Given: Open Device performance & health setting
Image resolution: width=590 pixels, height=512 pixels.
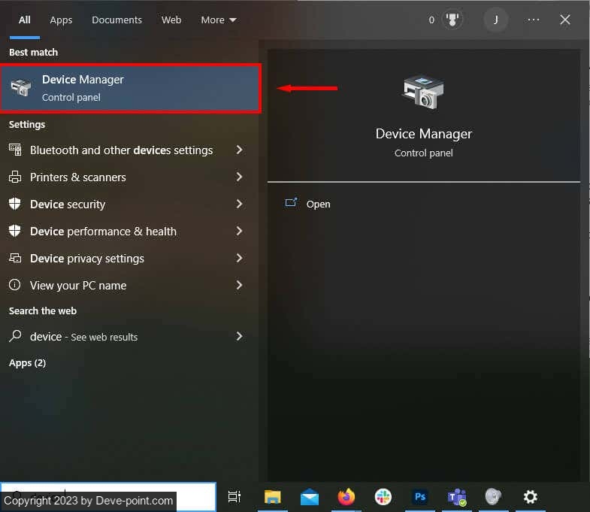Looking at the screenshot, I should coord(103,232).
